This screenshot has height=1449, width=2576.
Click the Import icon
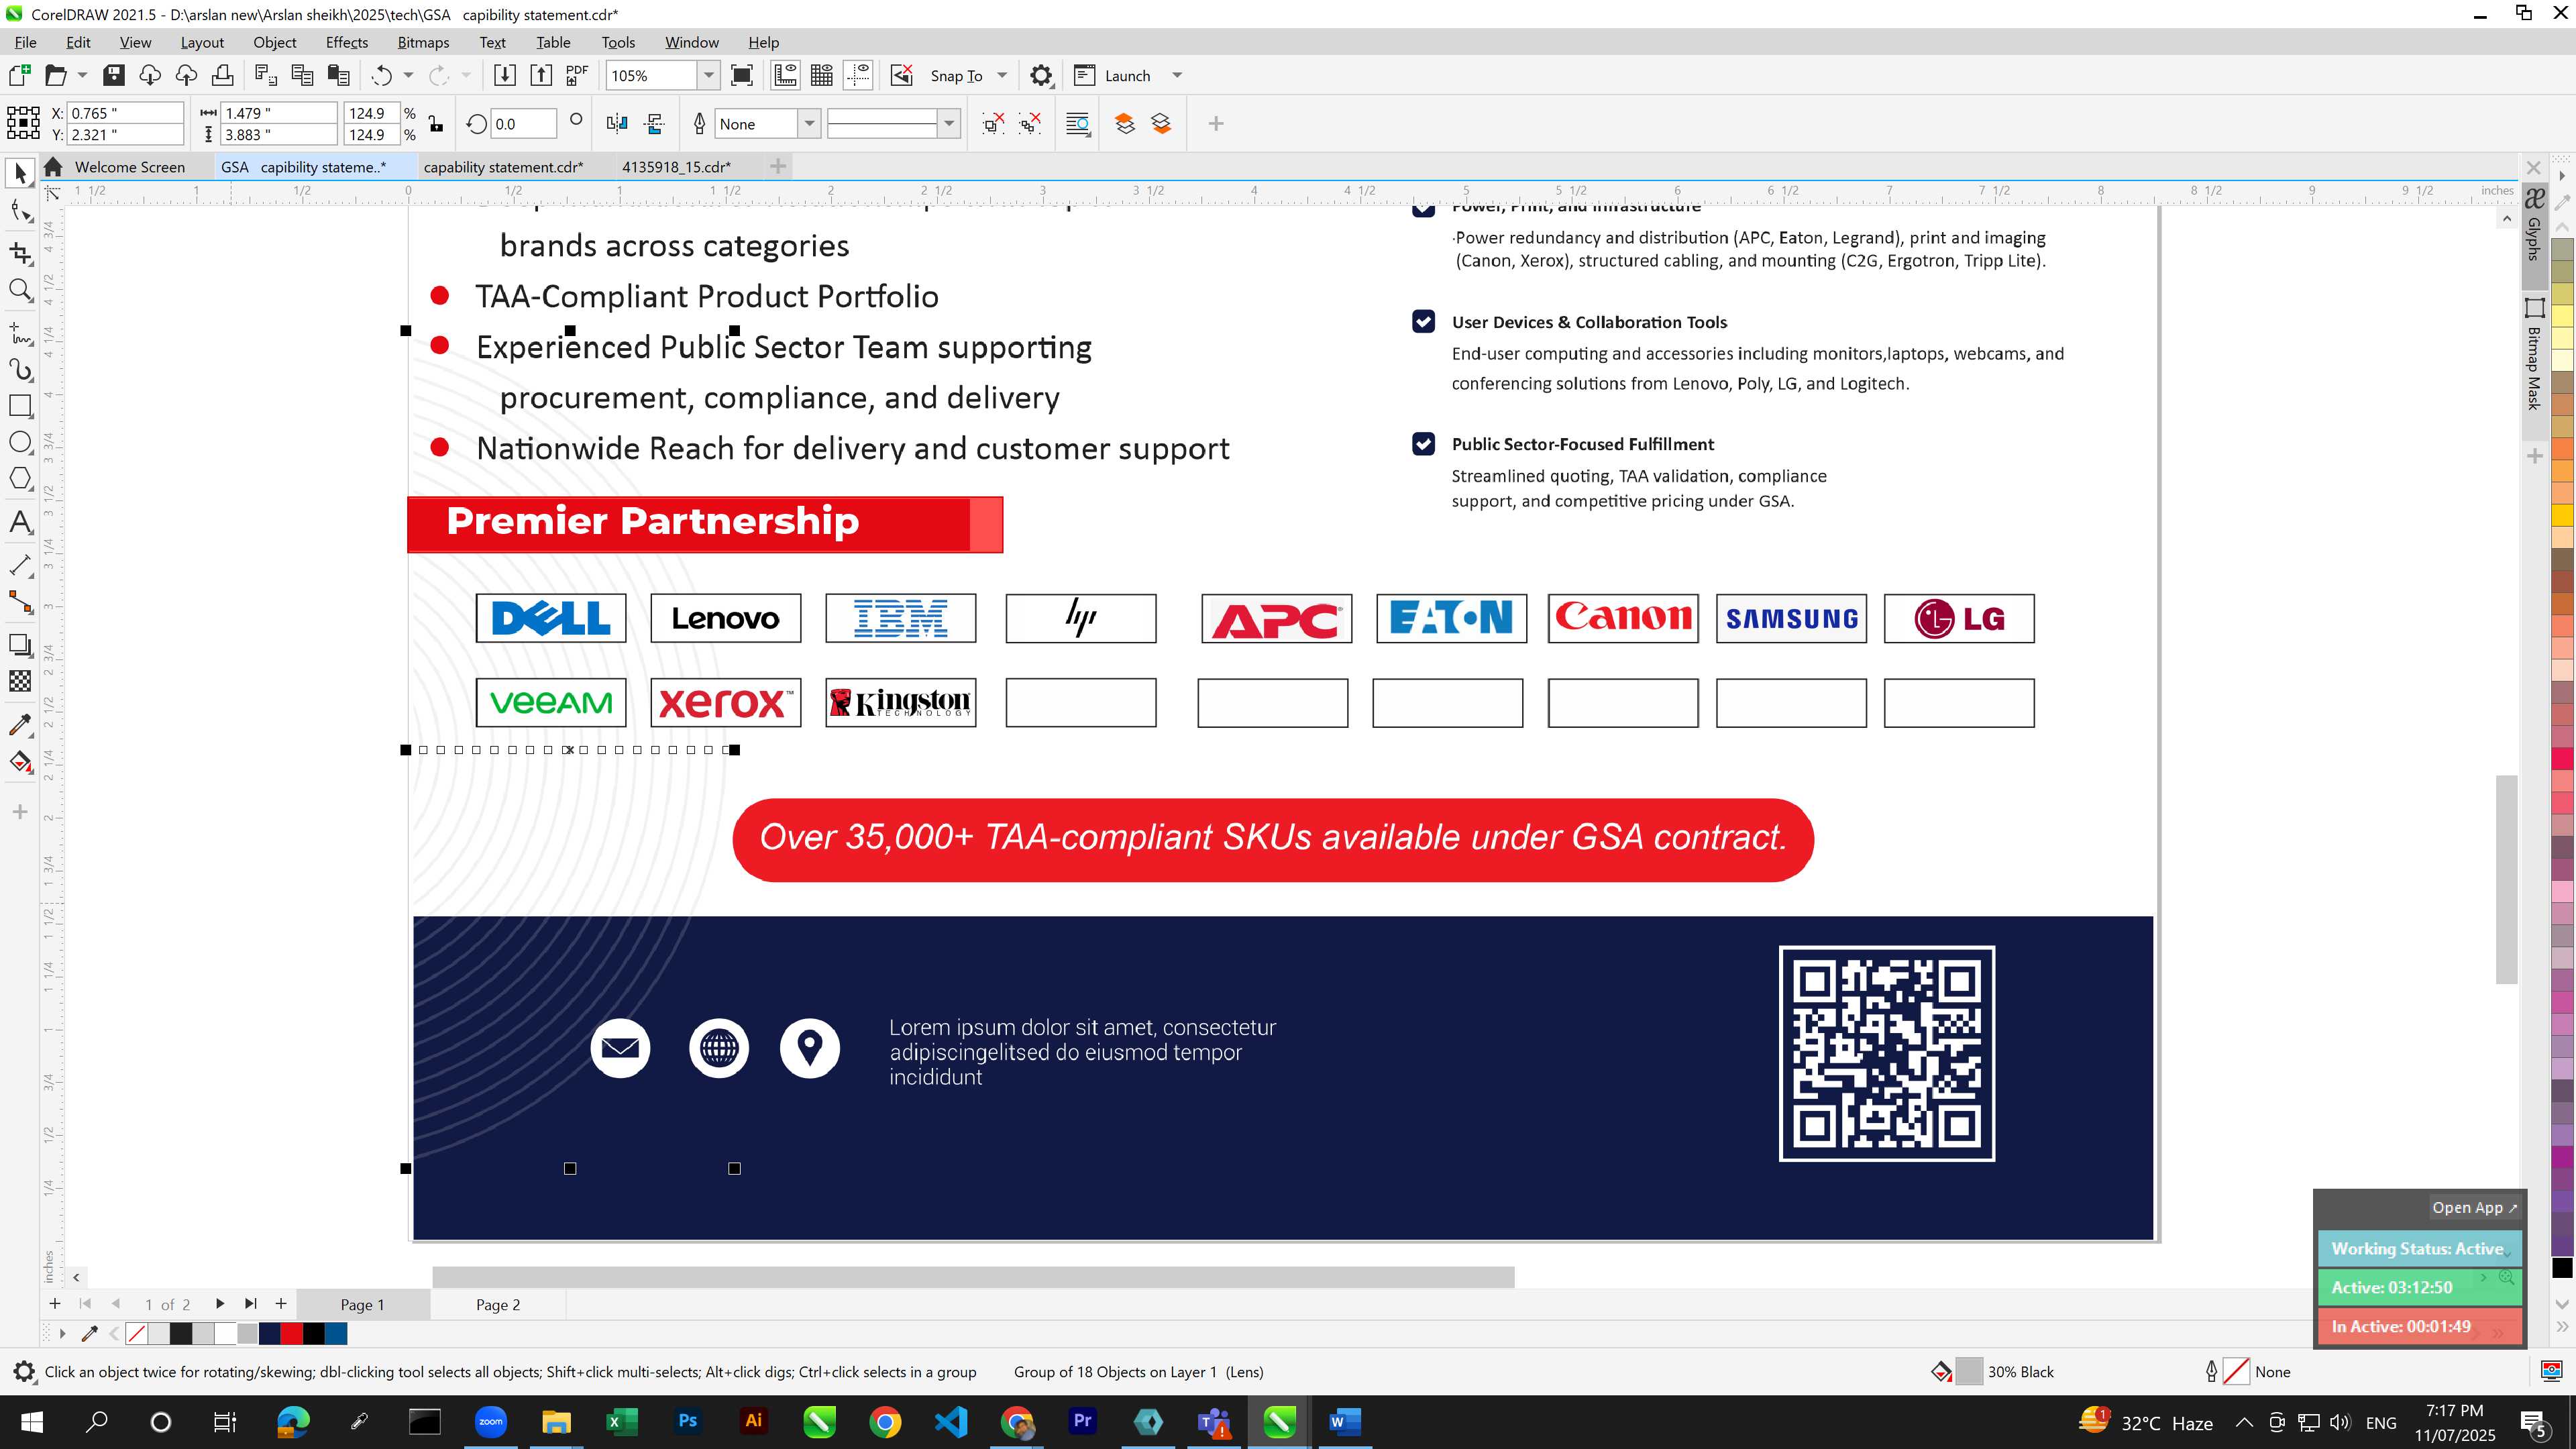(x=505, y=75)
